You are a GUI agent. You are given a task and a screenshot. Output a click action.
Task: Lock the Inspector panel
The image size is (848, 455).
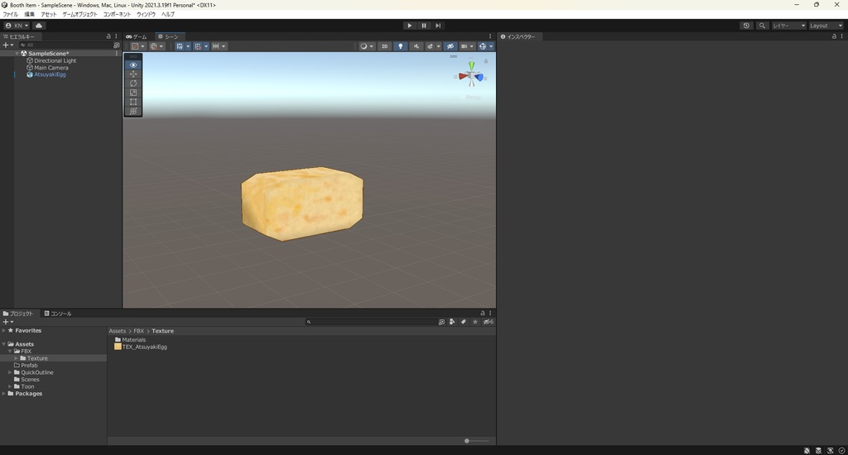[x=834, y=36]
